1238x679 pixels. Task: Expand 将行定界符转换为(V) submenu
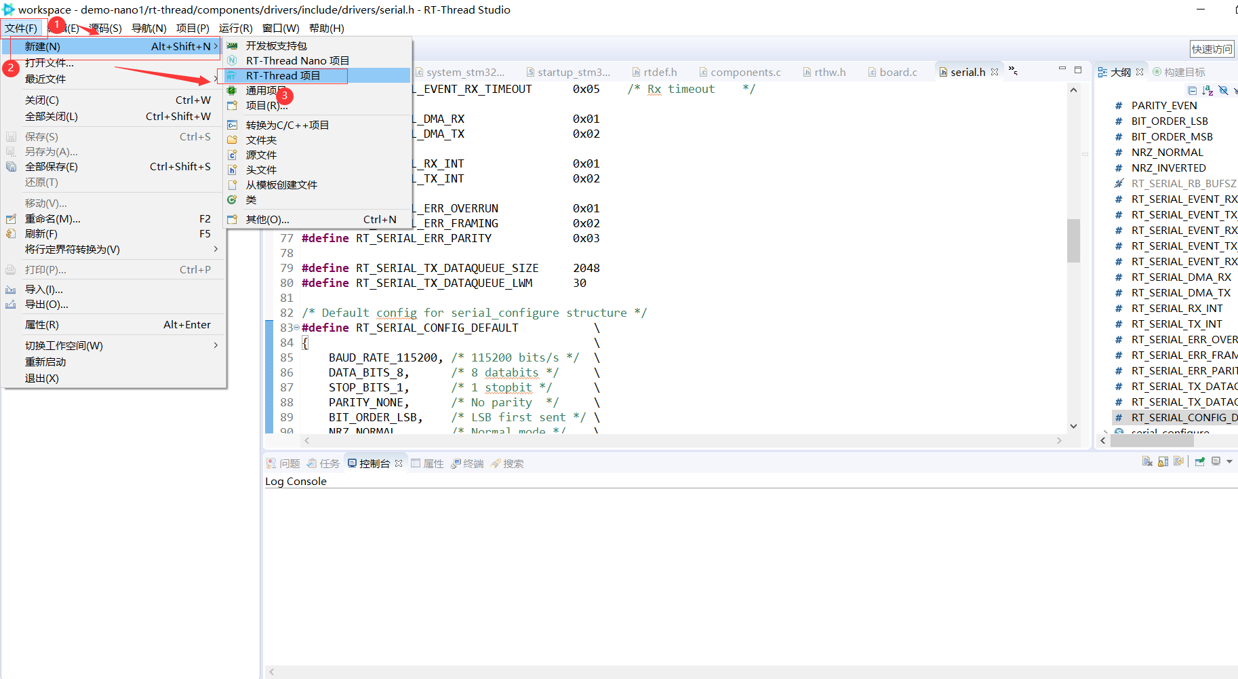click(x=216, y=249)
